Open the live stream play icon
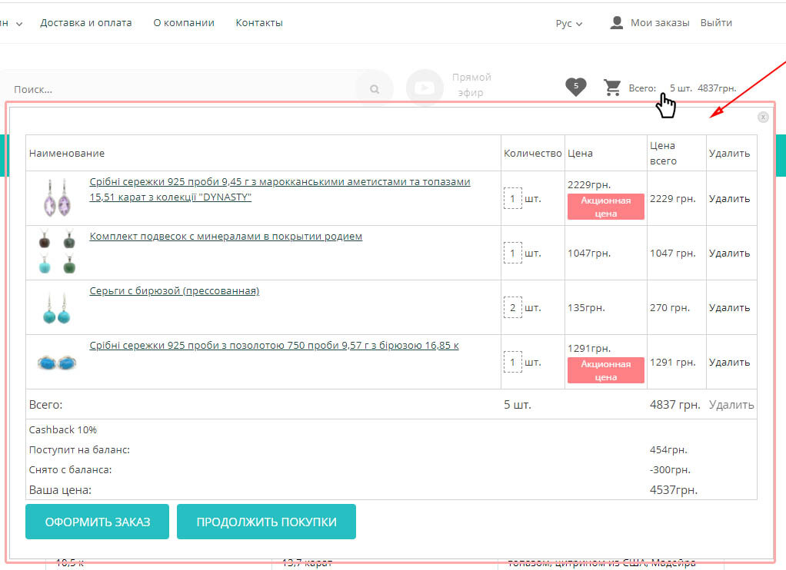786x570 pixels. pos(425,88)
